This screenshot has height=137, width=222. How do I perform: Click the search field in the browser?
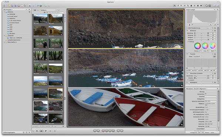[55, 13]
